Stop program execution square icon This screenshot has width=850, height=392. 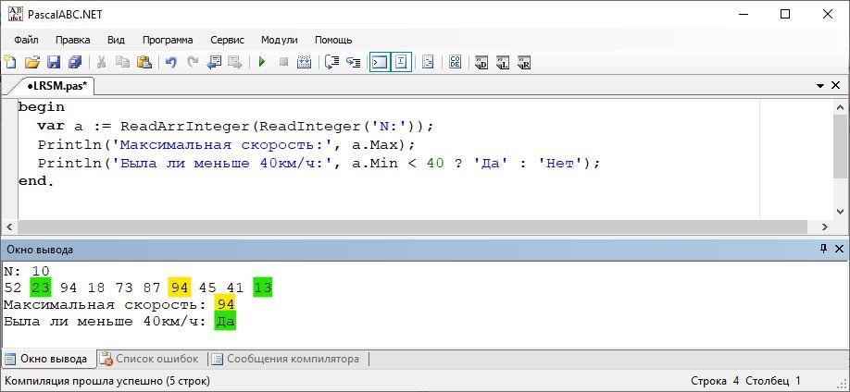(x=283, y=62)
